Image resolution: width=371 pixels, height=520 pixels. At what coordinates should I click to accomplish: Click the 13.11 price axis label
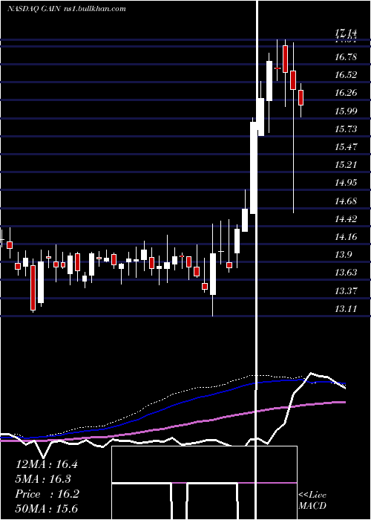(346, 309)
